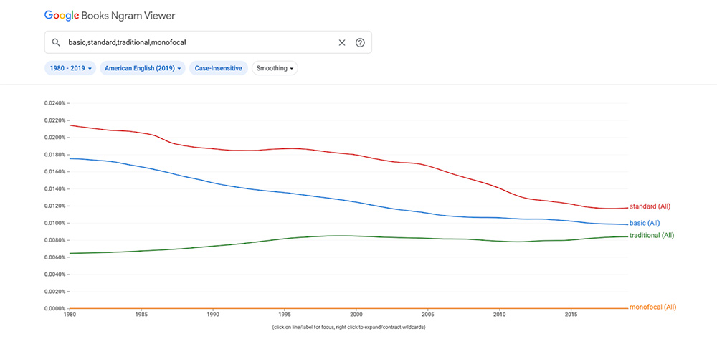Focus the basic (All) line label
The image size is (717, 344).
(x=644, y=223)
